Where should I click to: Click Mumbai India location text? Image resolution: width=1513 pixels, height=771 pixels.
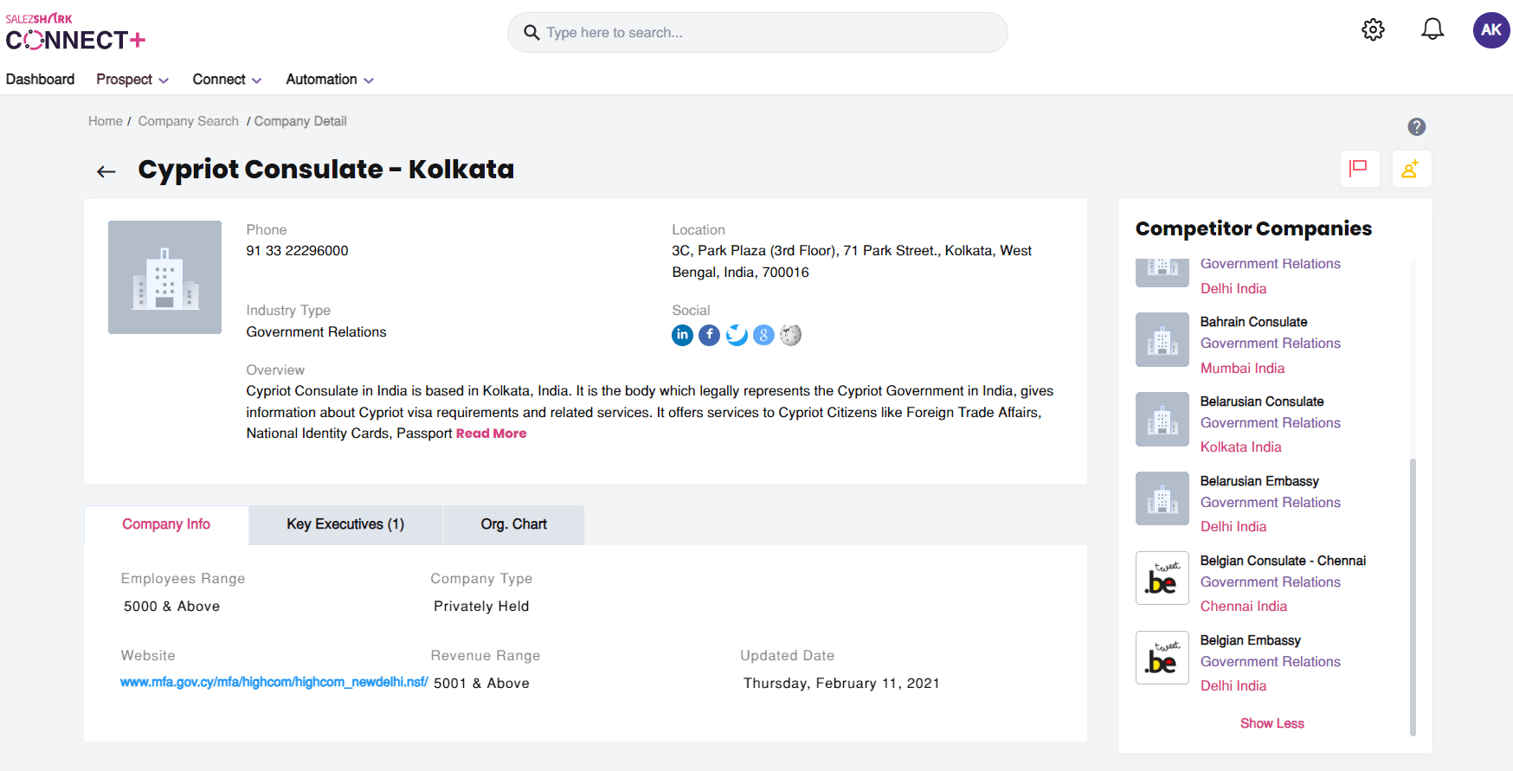[1242, 369]
